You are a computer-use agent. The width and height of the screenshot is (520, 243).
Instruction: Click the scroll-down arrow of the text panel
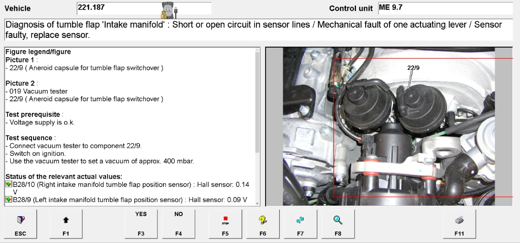(x=257, y=204)
